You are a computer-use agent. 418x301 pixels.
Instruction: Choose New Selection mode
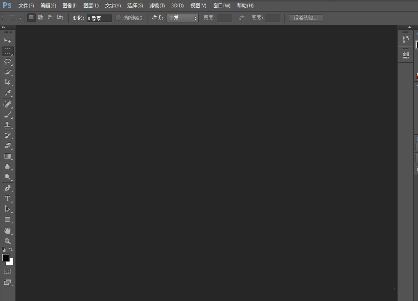click(x=31, y=18)
